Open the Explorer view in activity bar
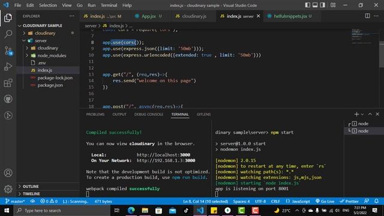 click(8, 18)
